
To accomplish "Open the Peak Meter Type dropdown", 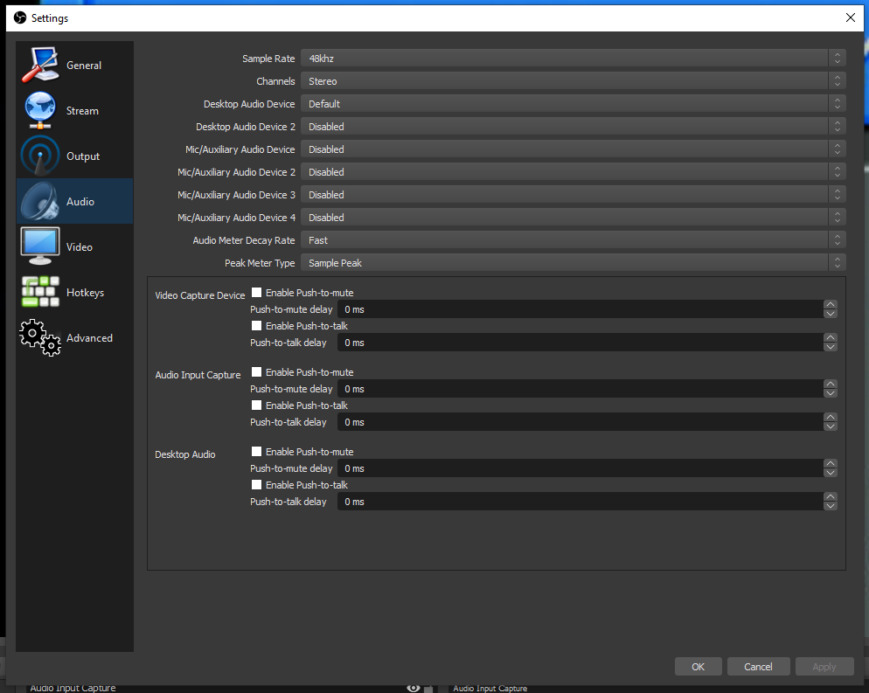I will [573, 262].
